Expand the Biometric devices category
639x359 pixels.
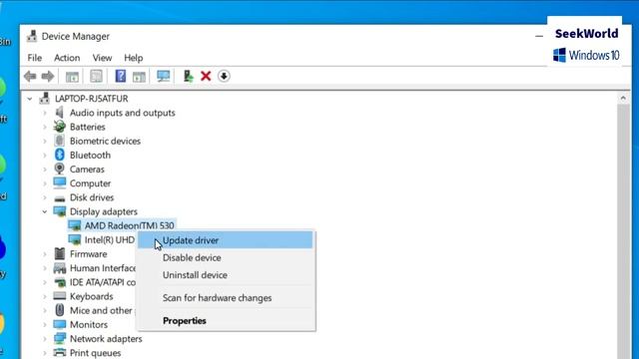coord(45,141)
